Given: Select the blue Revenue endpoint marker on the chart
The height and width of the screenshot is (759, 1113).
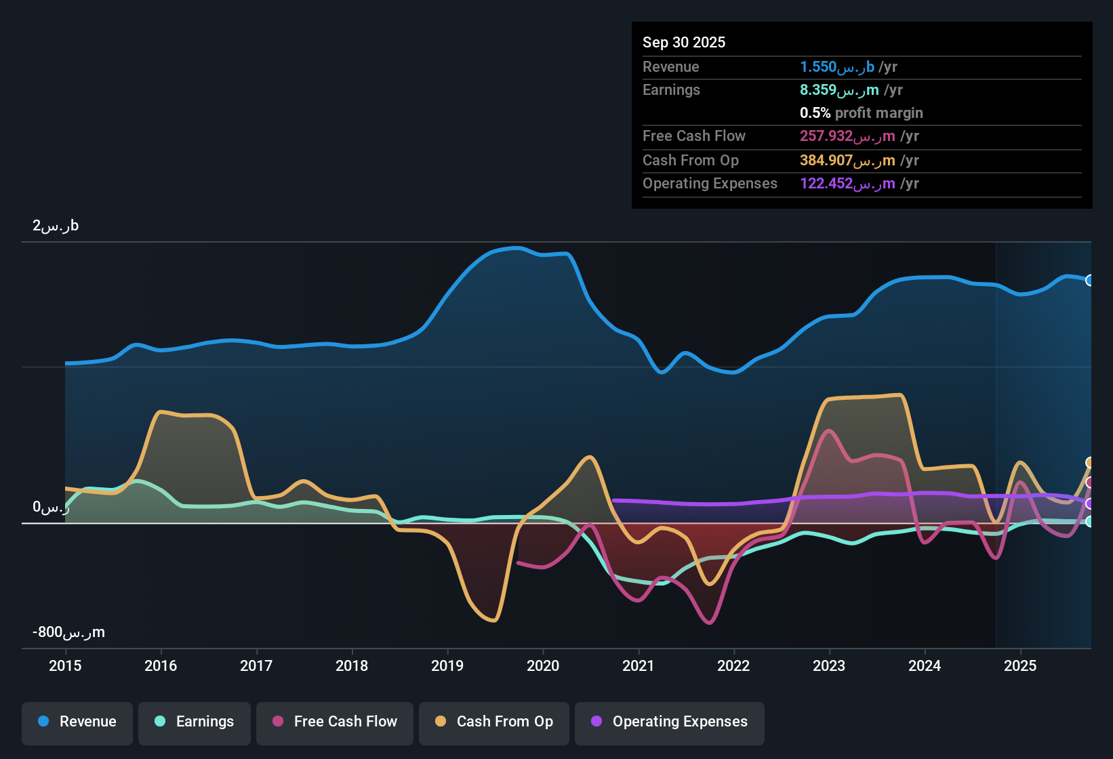Looking at the screenshot, I should pyautogui.click(x=1090, y=280).
